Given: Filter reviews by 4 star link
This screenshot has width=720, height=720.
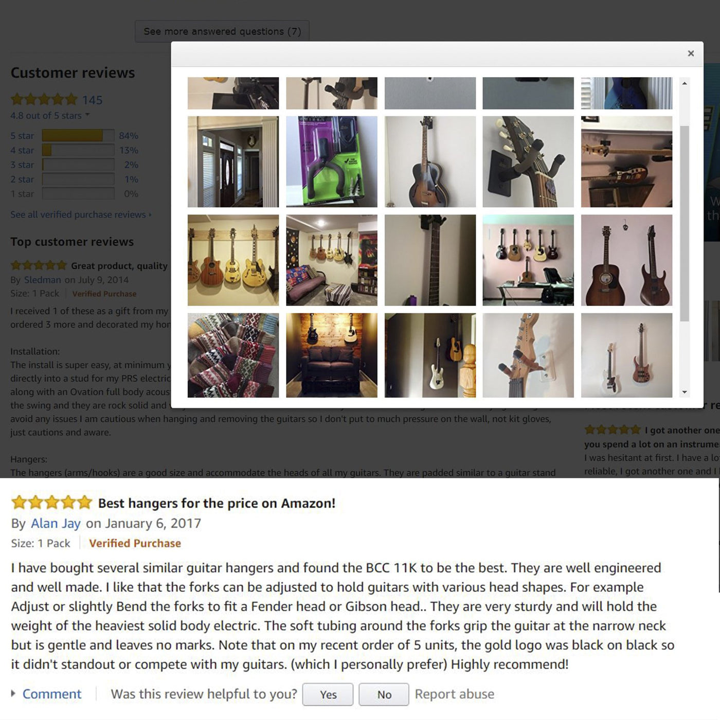Looking at the screenshot, I should coord(22,150).
